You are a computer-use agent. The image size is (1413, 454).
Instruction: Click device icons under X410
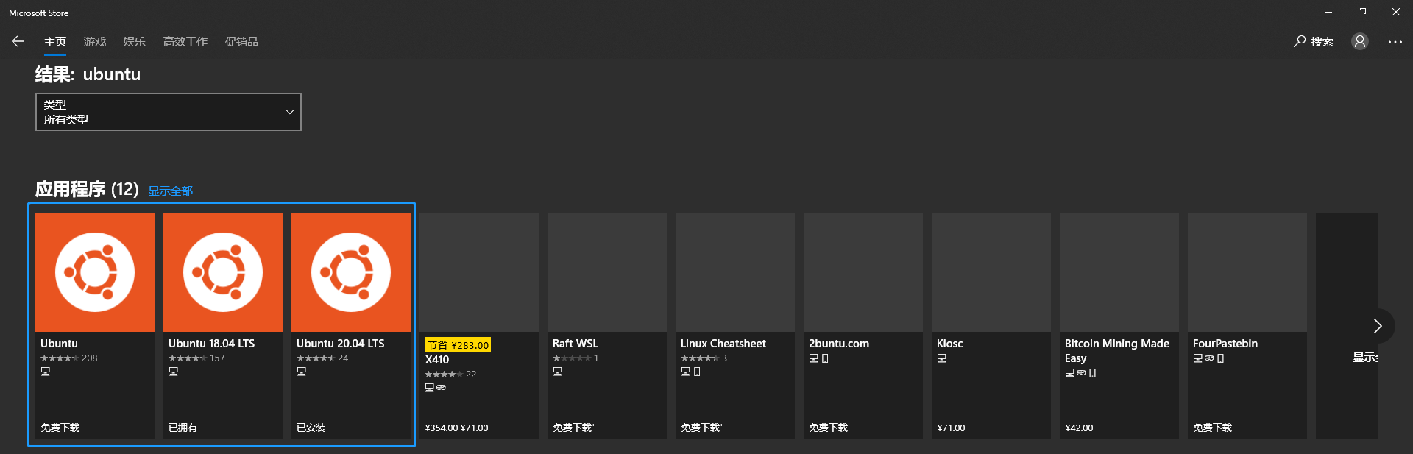pos(436,388)
